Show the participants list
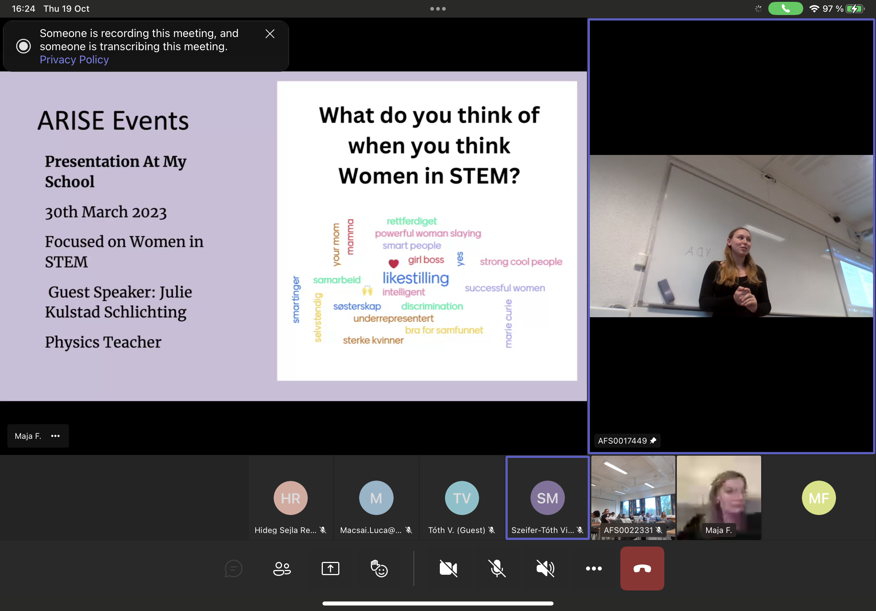876x611 pixels. pos(282,569)
